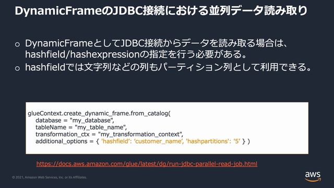The height and width of the screenshot is (188, 334).
Task: Click the database = "my_database" line
Action: [x=75, y=120]
